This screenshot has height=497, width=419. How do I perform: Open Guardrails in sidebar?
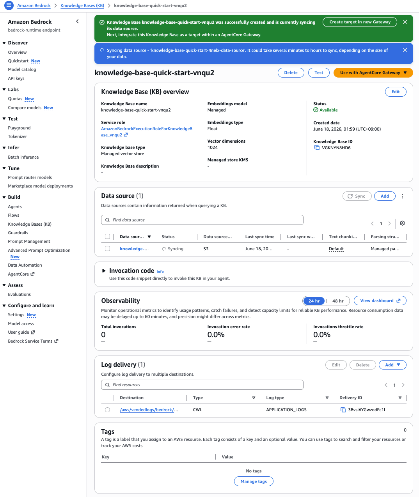[x=18, y=233]
